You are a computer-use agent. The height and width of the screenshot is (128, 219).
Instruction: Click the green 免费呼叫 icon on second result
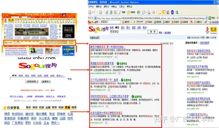pyautogui.click(x=122, y=64)
